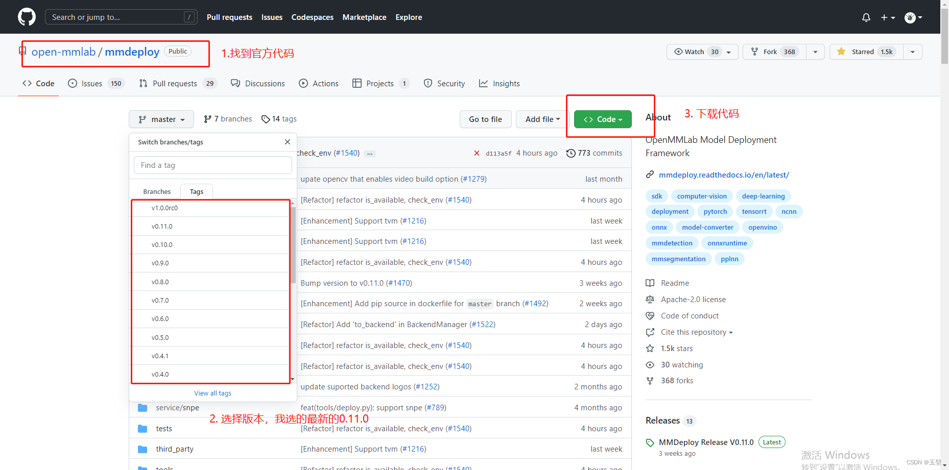949x470 pixels.
Task: Open Pull requests in top navigation
Action: pos(229,17)
